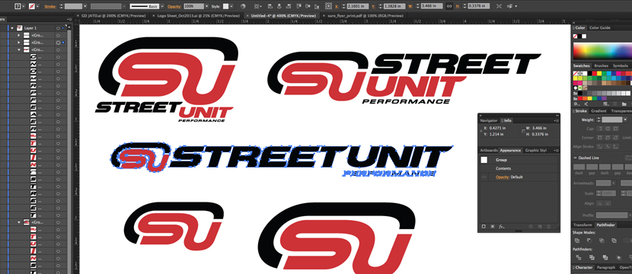Open Add New Effect fx menu
The width and height of the screenshot is (632, 274).
tap(501, 227)
